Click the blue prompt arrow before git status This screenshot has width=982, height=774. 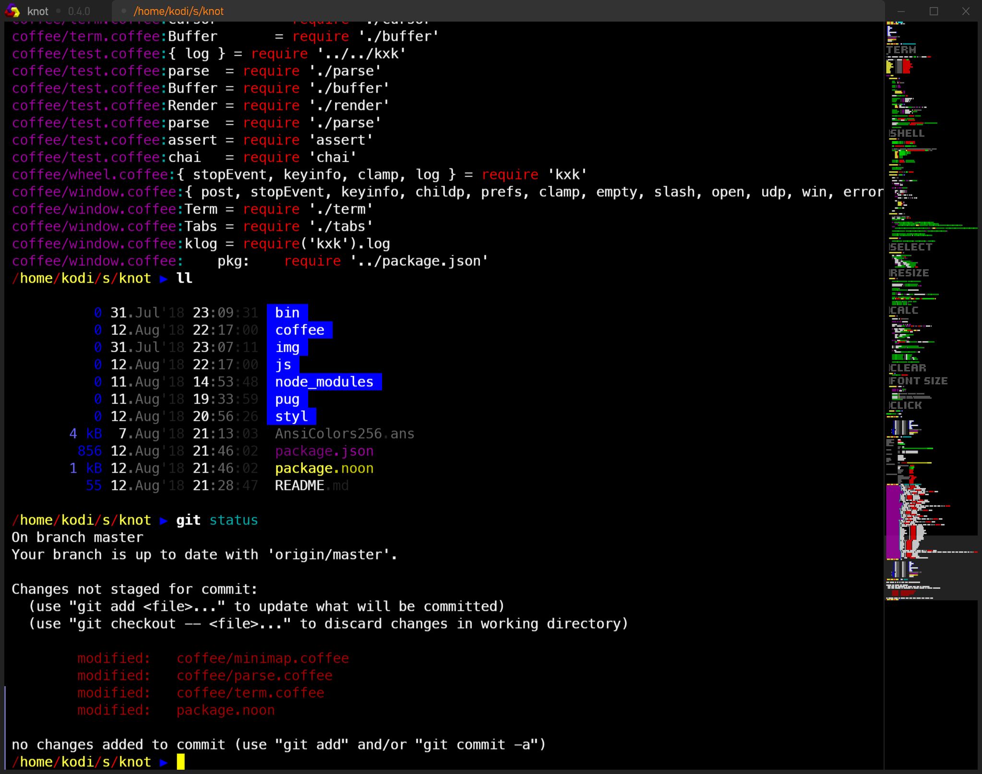tap(164, 521)
